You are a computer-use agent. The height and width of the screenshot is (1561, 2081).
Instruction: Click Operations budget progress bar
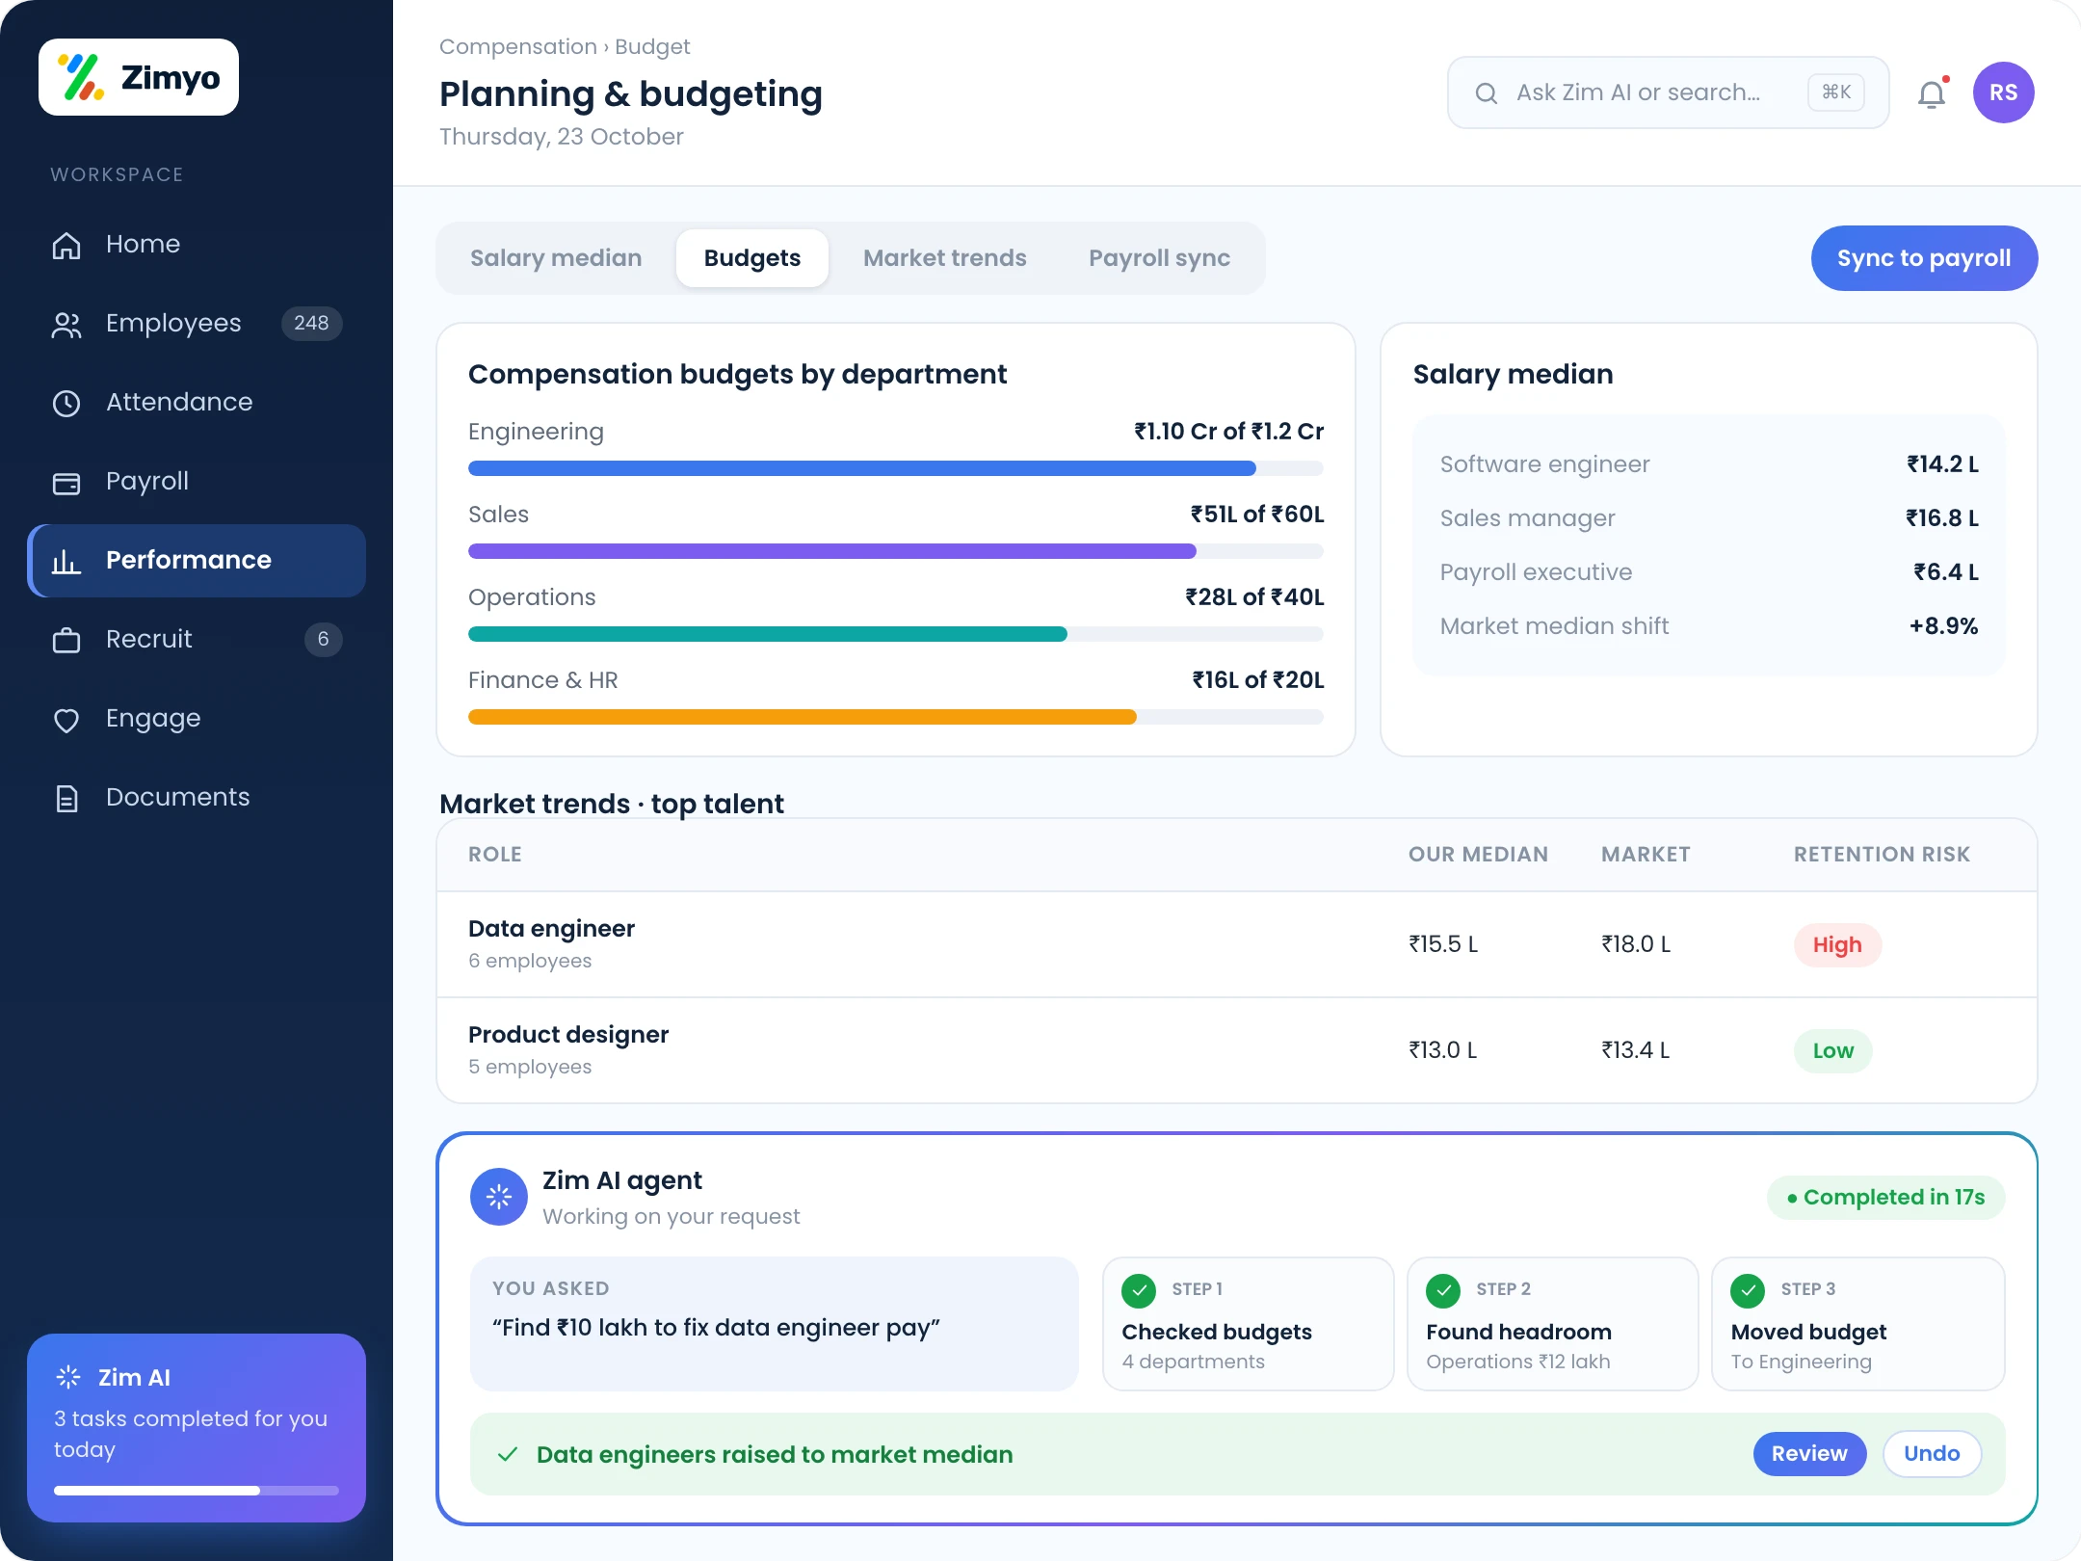(896, 634)
